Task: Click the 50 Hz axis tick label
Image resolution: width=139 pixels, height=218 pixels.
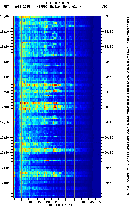Action: 101,202
